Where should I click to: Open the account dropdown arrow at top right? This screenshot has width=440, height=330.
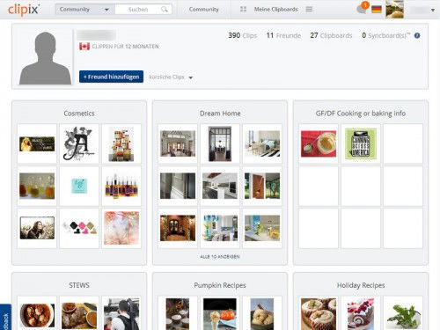pyautogui.click(x=433, y=10)
